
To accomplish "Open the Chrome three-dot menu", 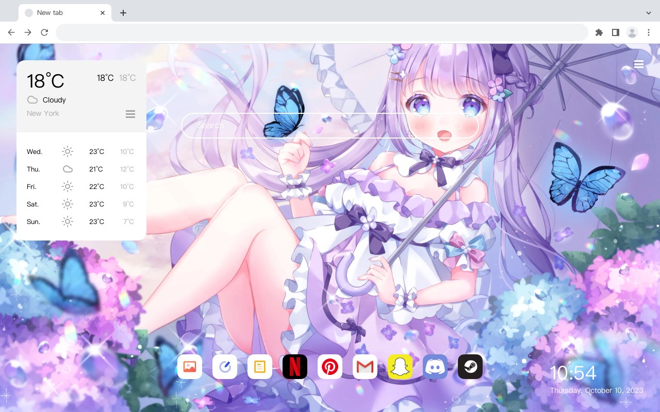I will click(x=649, y=32).
